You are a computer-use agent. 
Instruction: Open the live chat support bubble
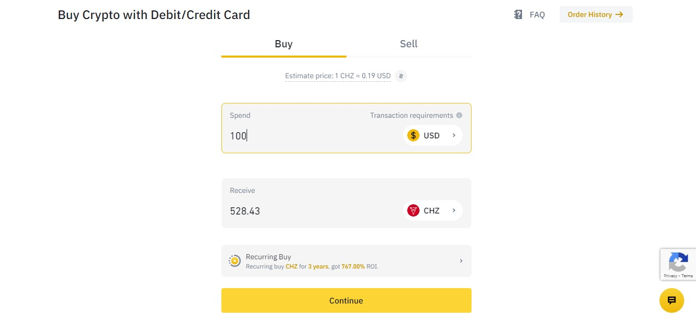(671, 300)
